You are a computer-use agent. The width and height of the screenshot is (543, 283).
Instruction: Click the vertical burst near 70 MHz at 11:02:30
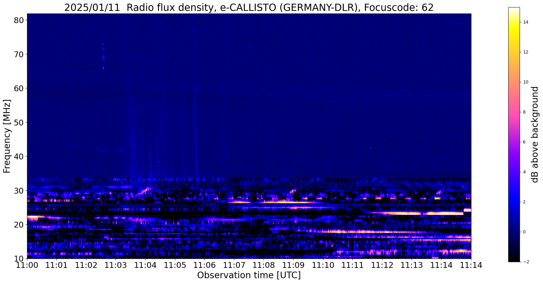coord(103,56)
